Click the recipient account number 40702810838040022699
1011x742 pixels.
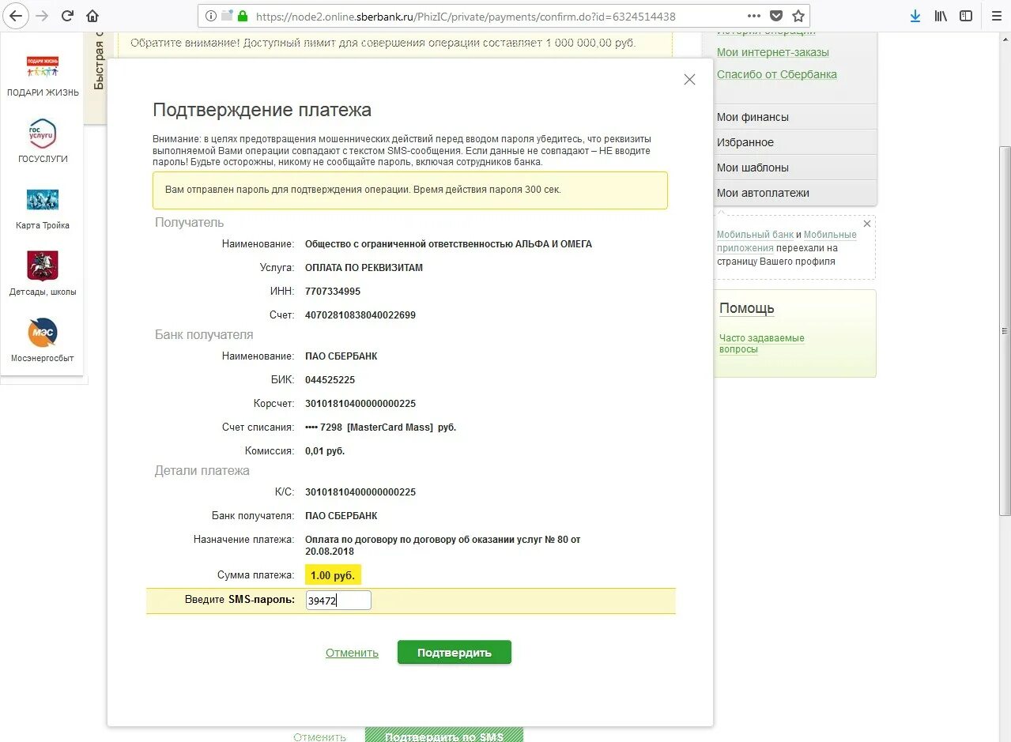360,315
